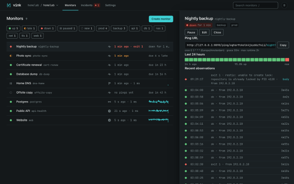Focus the Search monitors field
294x184 pixels.
coord(255,5)
